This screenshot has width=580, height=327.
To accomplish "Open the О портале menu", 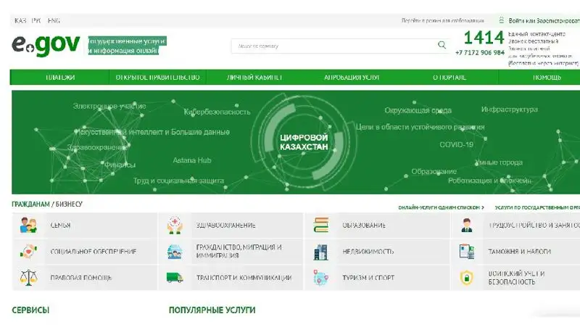I will (449, 78).
